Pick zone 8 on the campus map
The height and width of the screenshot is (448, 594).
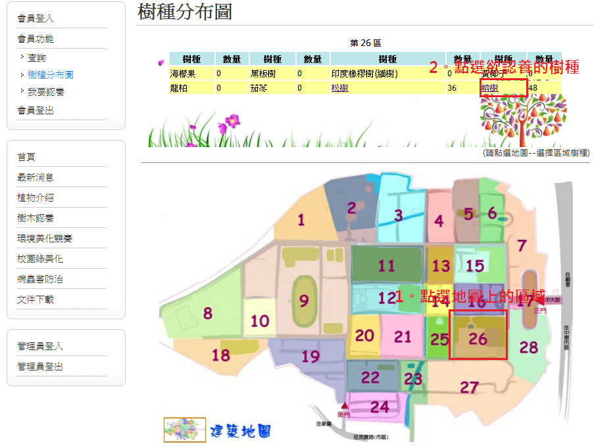(207, 313)
